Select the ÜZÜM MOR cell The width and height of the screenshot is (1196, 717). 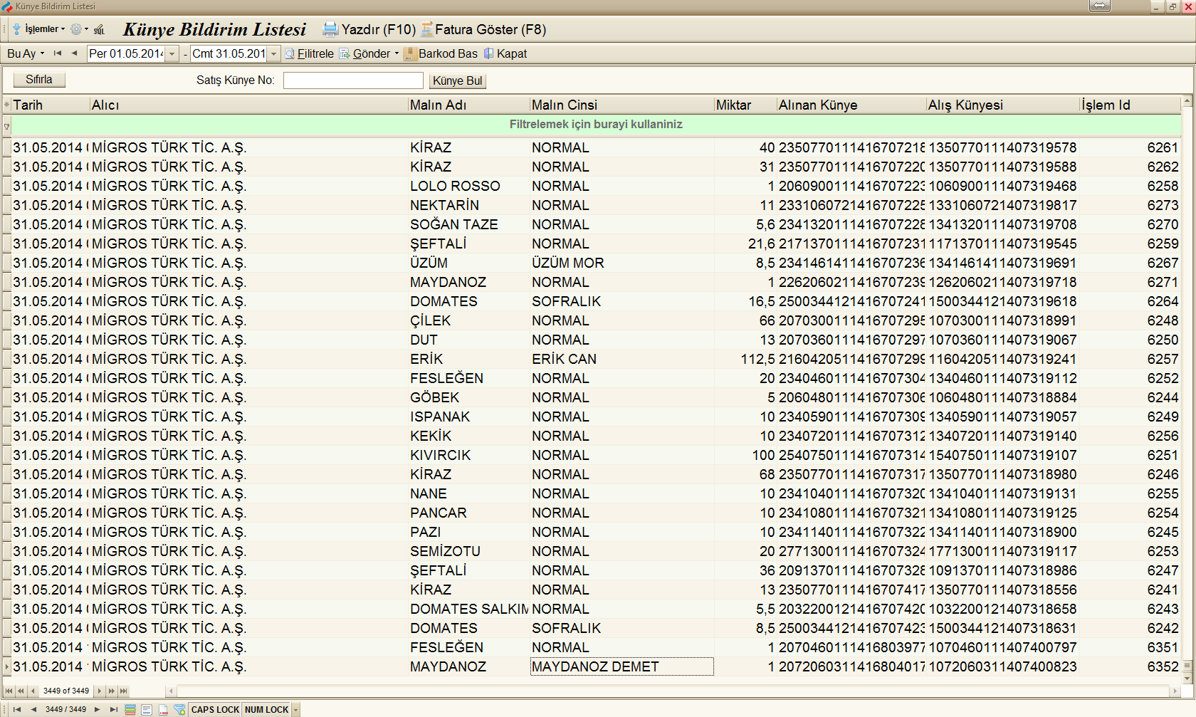point(621,263)
